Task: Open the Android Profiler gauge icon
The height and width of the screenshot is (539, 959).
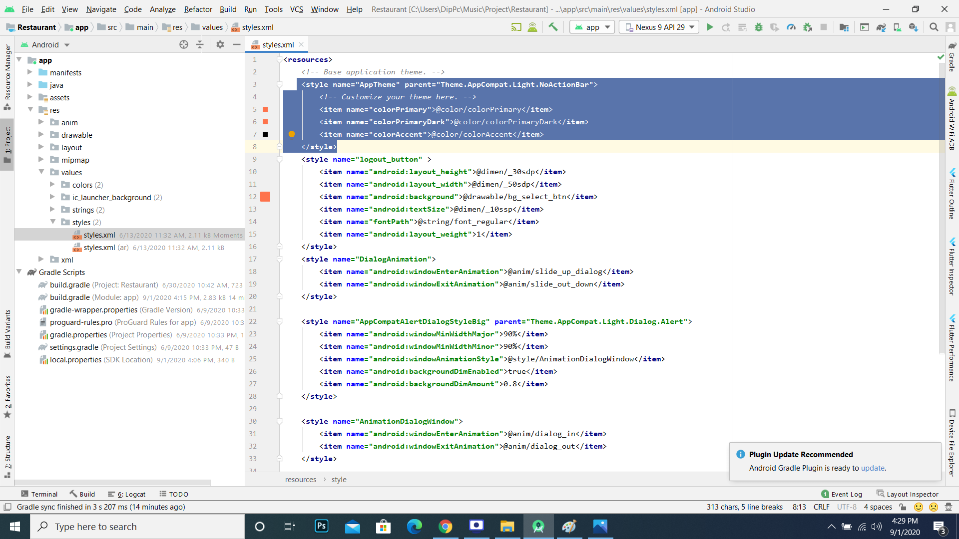Action: point(791,27)
